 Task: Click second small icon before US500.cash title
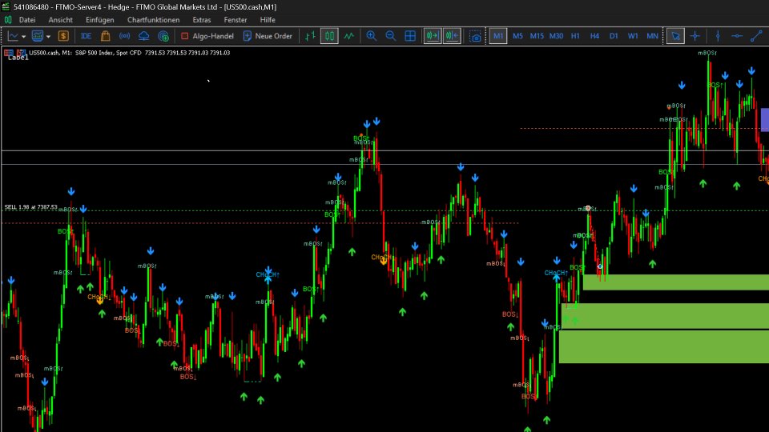click(x=21, y=53)
